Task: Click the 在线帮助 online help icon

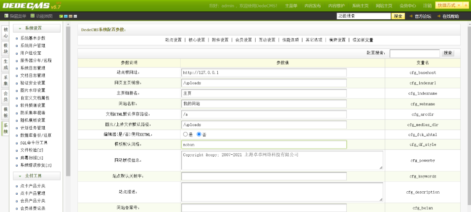Action: [438, 16]
